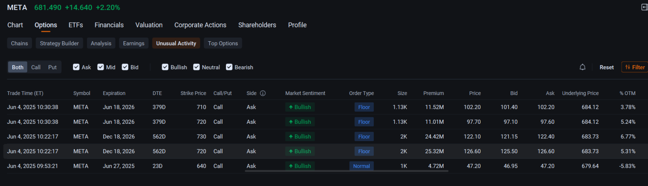Viewport: 648px width, 186px height.
Task: Open the Earnings sub-tab
Action: [x=134, y=43]
